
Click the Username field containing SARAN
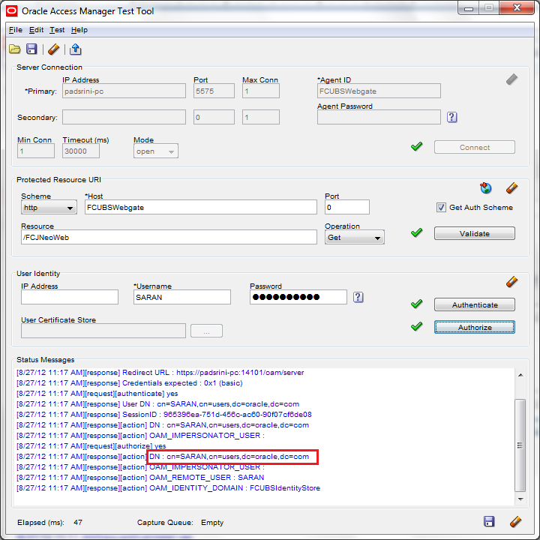(x=181, y=297)
